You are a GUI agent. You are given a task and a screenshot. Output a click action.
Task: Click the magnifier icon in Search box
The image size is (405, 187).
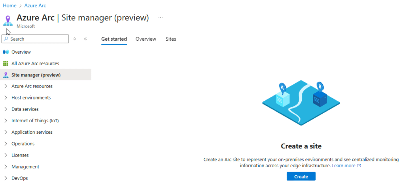click(6, 39)
